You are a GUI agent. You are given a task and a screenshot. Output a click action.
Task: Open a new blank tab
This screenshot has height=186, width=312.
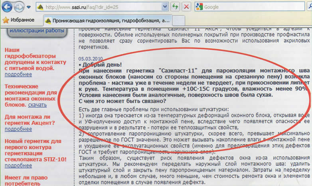click(178, 21)
